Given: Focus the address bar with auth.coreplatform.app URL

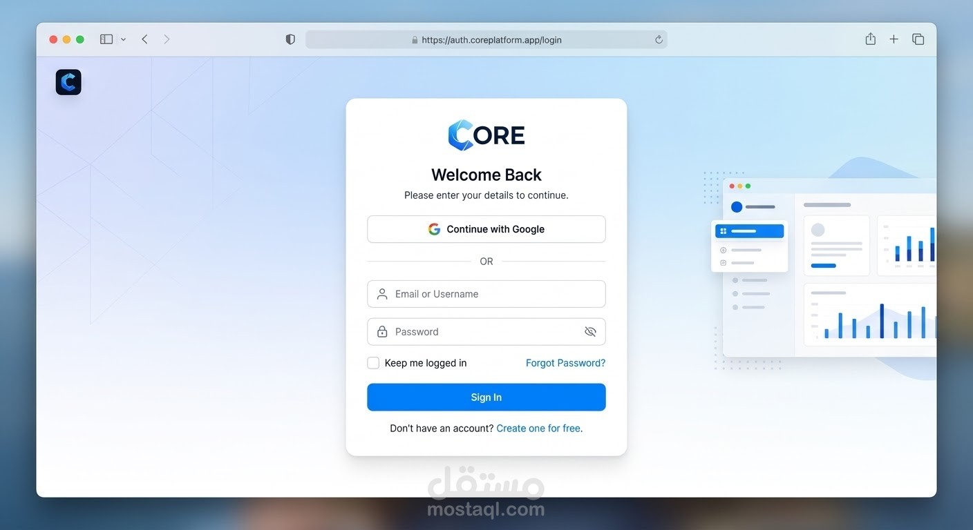Looking at the screenshot, I should [x=486, y=39].
